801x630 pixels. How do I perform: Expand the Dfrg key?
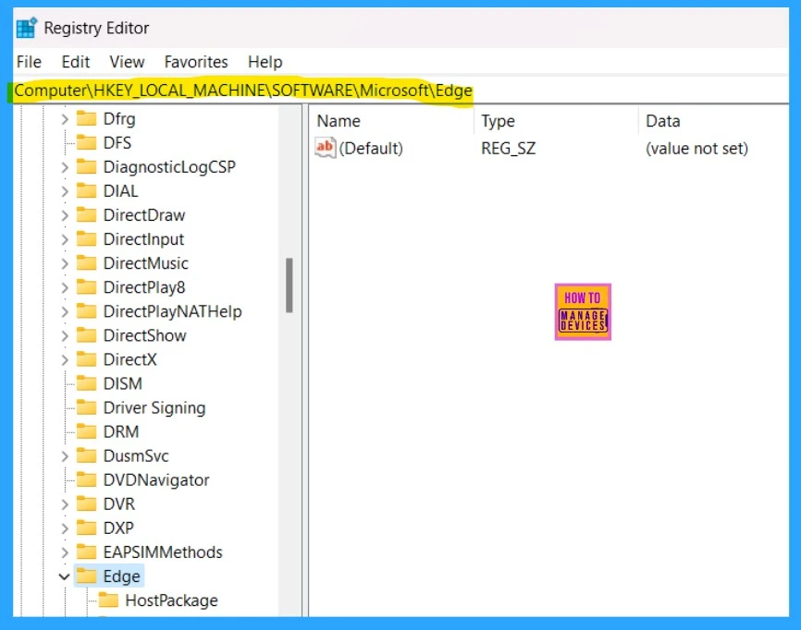pyautogui.click(x=65, y=119)
